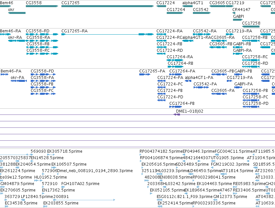Select the CG17258 gene label
The image size is (275, 208).
click(x=251, y=23)
